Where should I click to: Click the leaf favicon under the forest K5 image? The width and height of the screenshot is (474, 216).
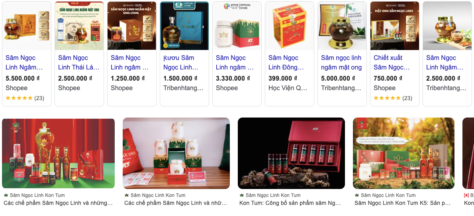pos(357,195)
